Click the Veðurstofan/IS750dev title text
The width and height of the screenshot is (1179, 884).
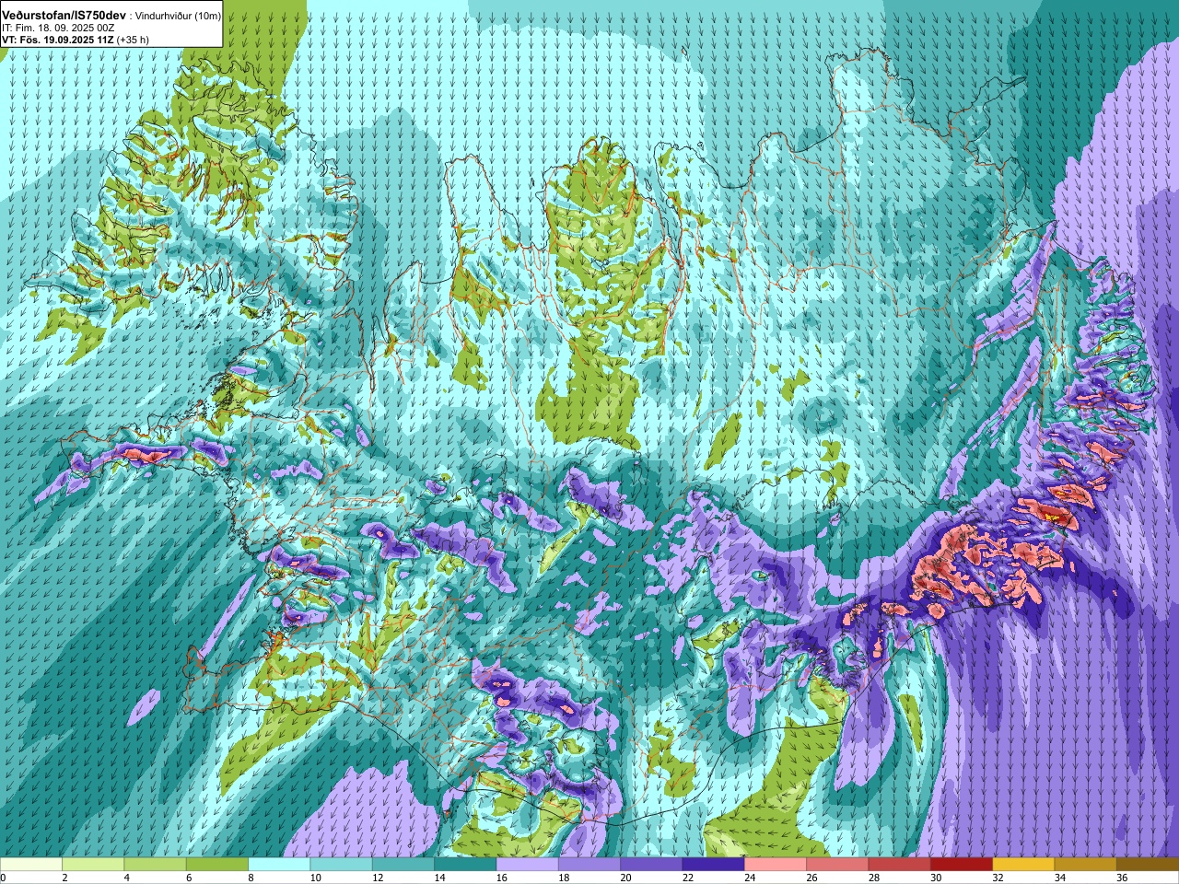64,16
